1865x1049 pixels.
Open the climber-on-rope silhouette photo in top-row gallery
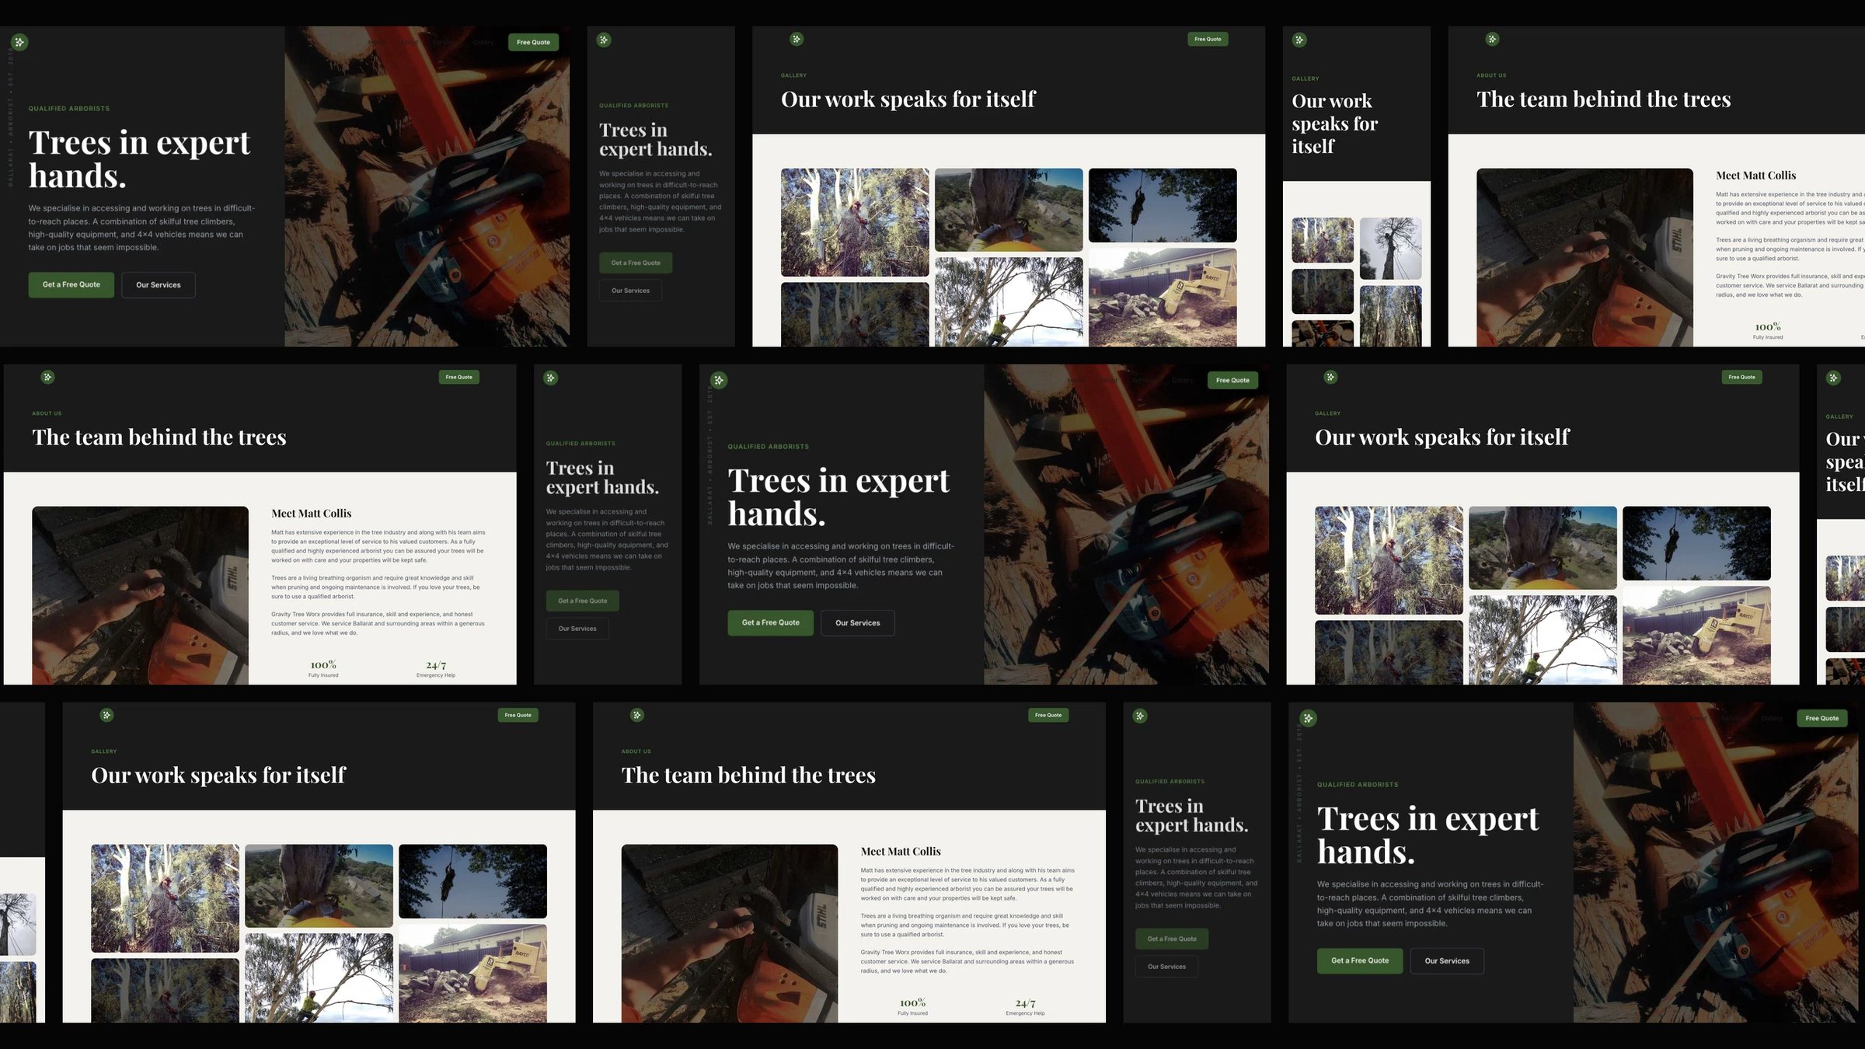pyautogui.click(x=1163, y=205)
